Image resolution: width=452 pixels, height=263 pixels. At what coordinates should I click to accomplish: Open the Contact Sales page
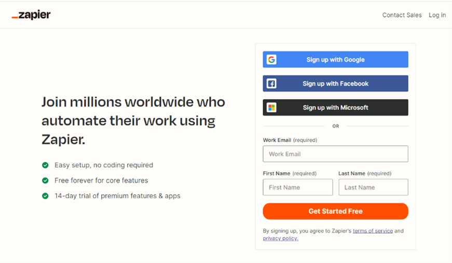[402, 15]
